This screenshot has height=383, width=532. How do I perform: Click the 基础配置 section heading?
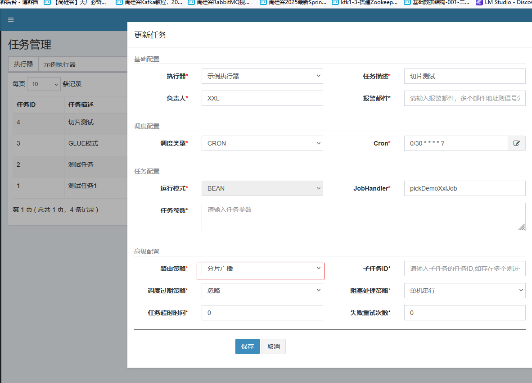click(147, 59)
